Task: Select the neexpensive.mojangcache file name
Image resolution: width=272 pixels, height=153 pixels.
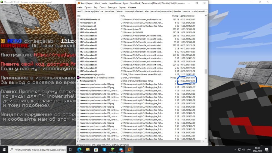Action: 92,74
